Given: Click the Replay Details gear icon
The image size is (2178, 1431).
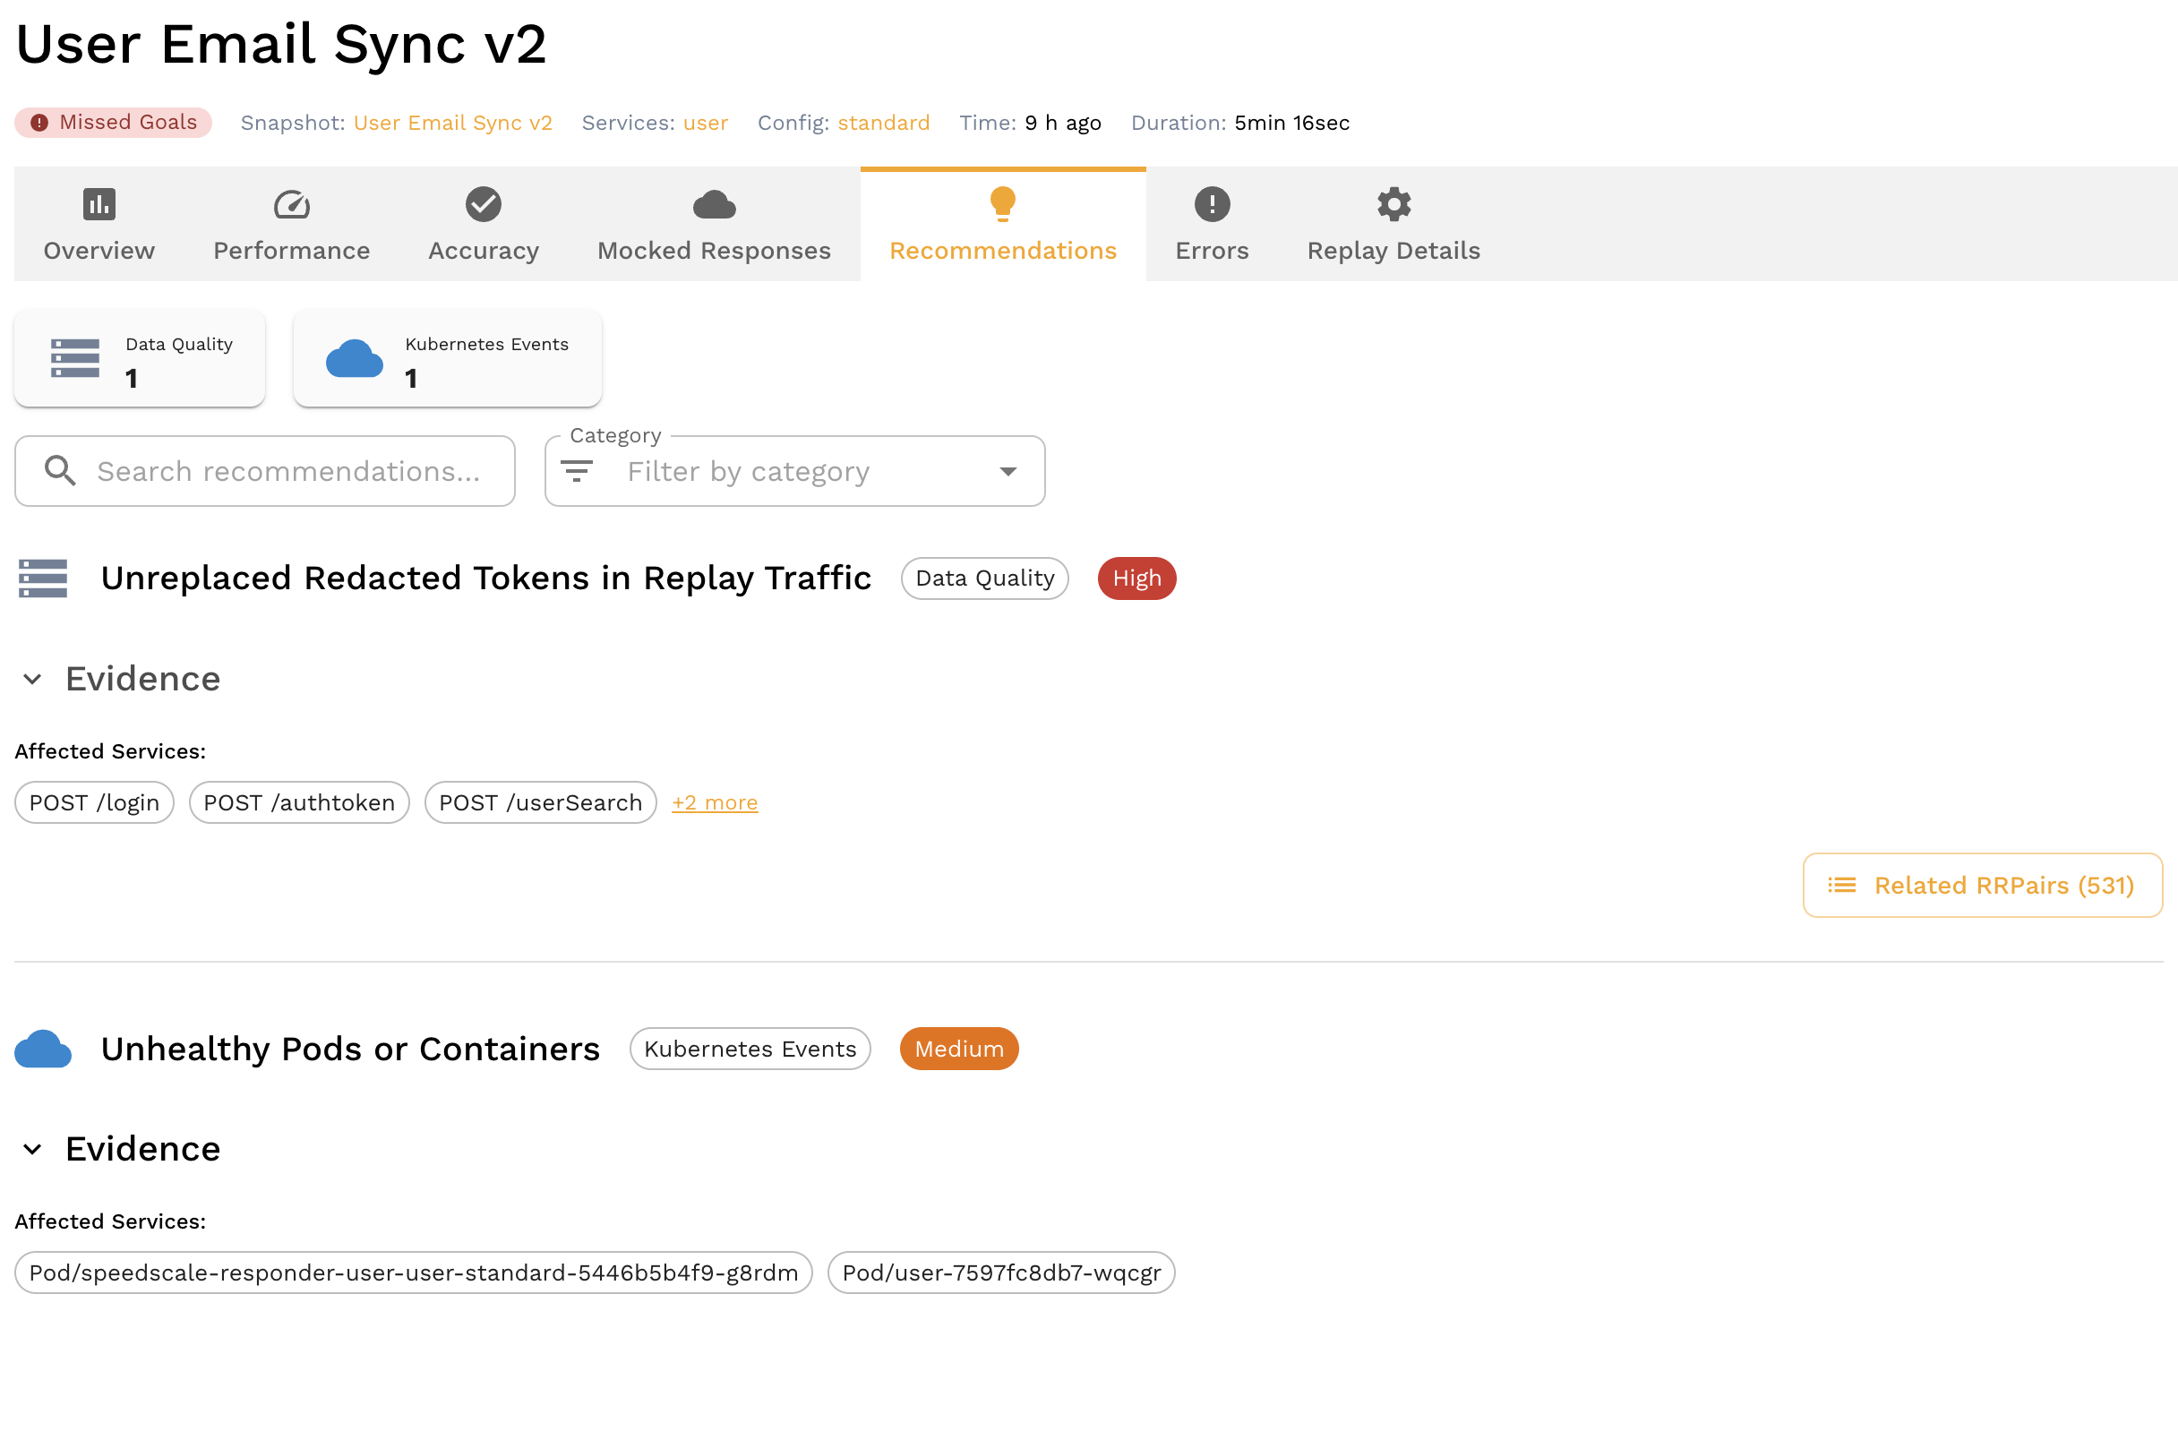Looking at the screenshot, I should (x=1393, y=204).
